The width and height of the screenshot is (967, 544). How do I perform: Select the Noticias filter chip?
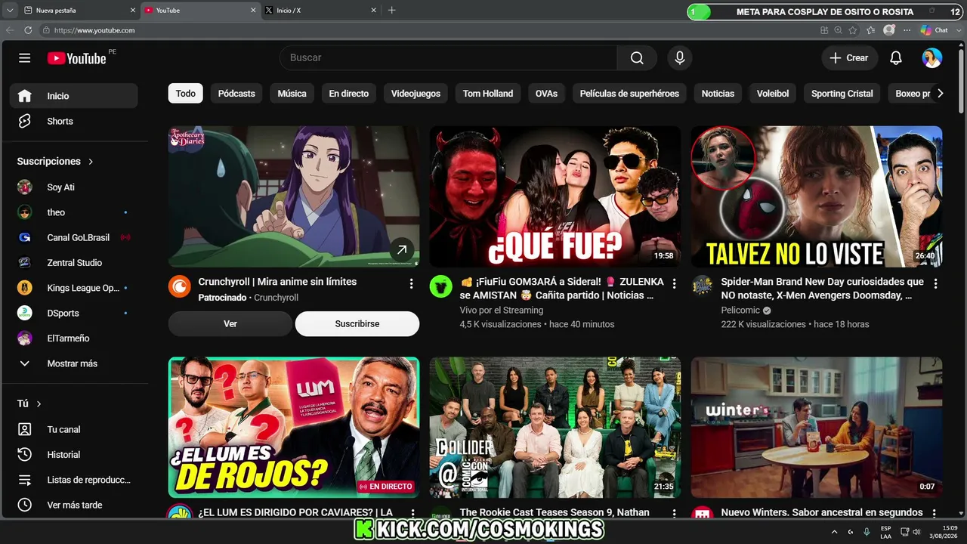pos(718,94)
